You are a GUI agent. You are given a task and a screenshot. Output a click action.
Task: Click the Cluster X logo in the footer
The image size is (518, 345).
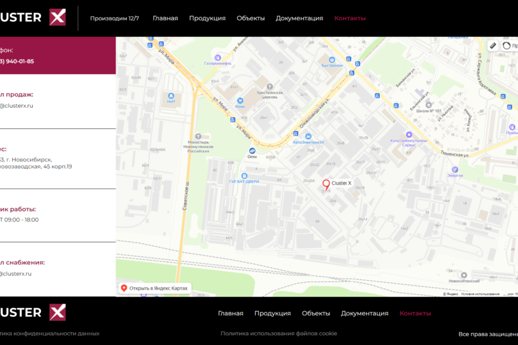tap(33, 312)
